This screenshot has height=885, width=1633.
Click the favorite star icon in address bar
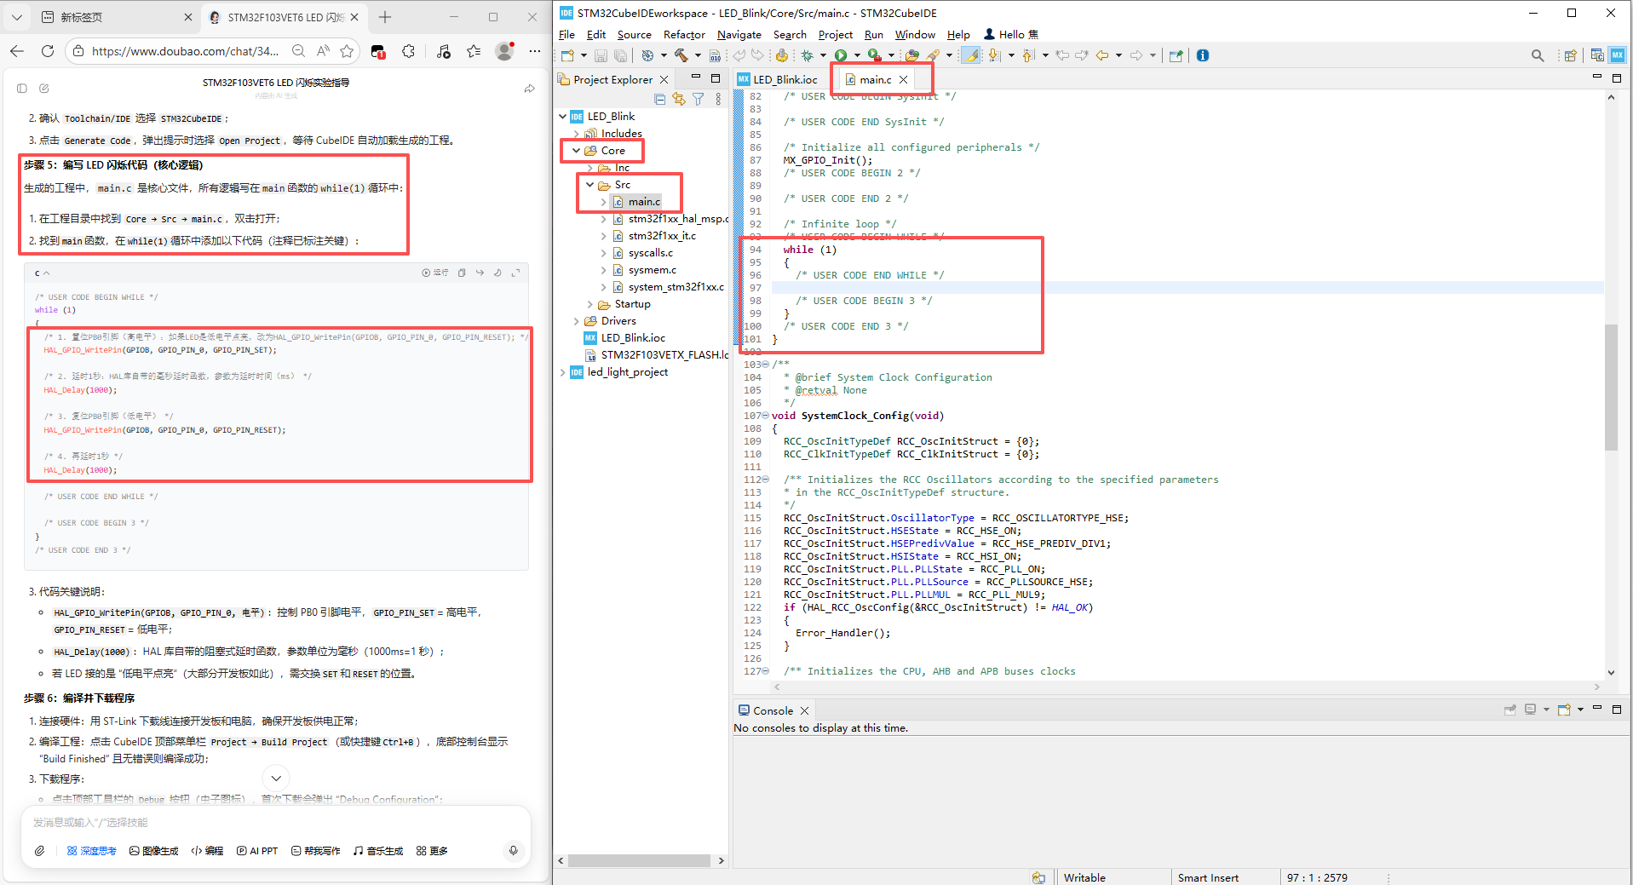pyautogui.click(x=347, y=51)
